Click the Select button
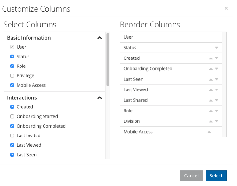 click(216, 176)
